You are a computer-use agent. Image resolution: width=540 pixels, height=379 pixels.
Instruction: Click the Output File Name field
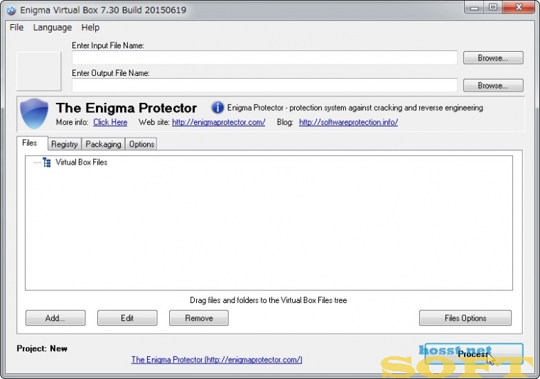click(264, 85)
